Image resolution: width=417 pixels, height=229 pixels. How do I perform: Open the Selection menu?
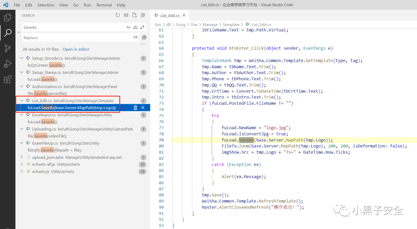(46, 5)
